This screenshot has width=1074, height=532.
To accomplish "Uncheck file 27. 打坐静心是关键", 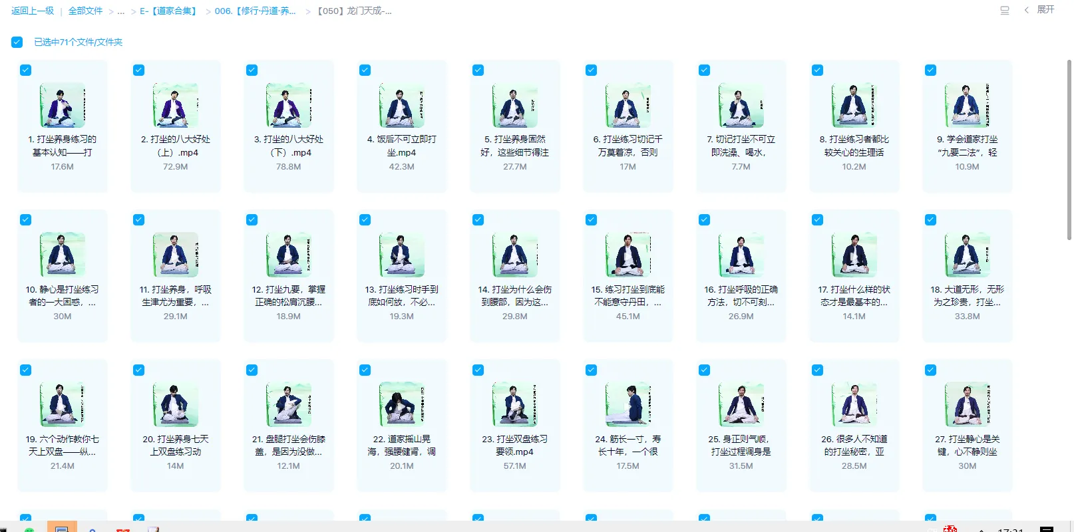I will [931, 370].
